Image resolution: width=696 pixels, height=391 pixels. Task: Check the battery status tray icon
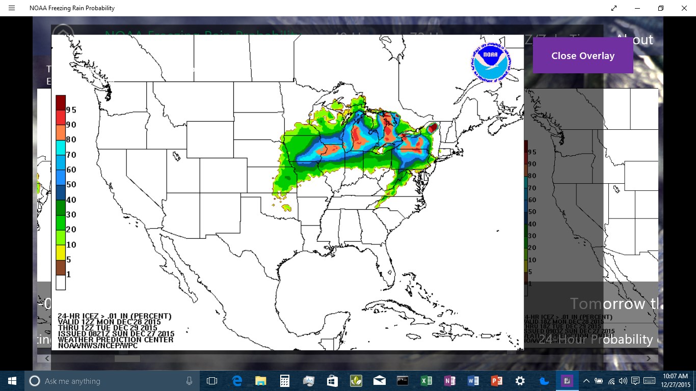(599, 381)
